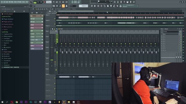Screen dimensions: 186x104
Task: Open Windows Start menu
Action: 2,102
